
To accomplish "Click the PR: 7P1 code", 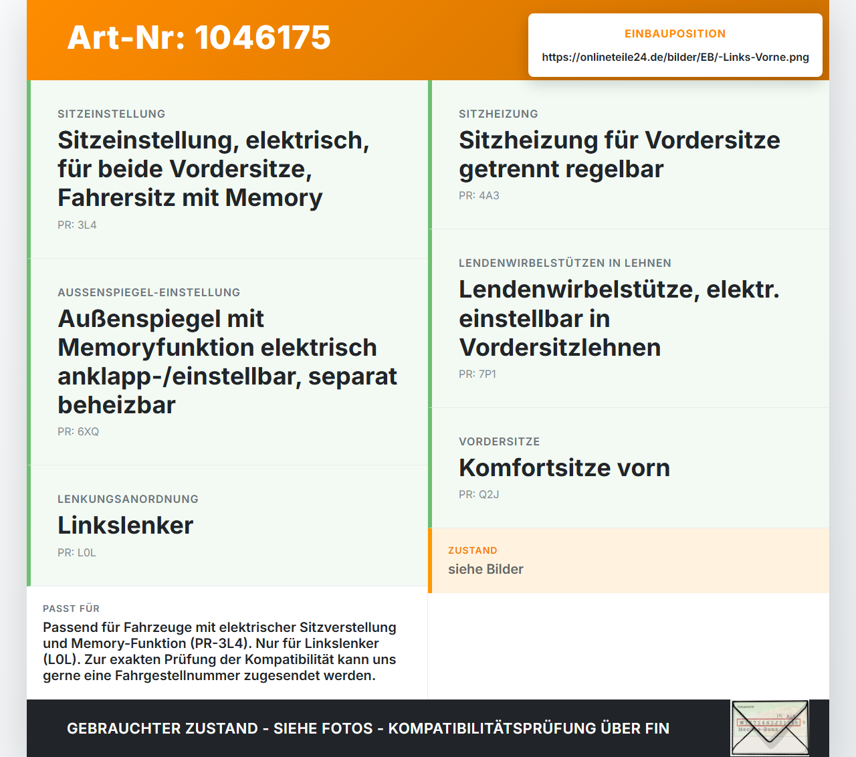I will (x=477, y=374).
